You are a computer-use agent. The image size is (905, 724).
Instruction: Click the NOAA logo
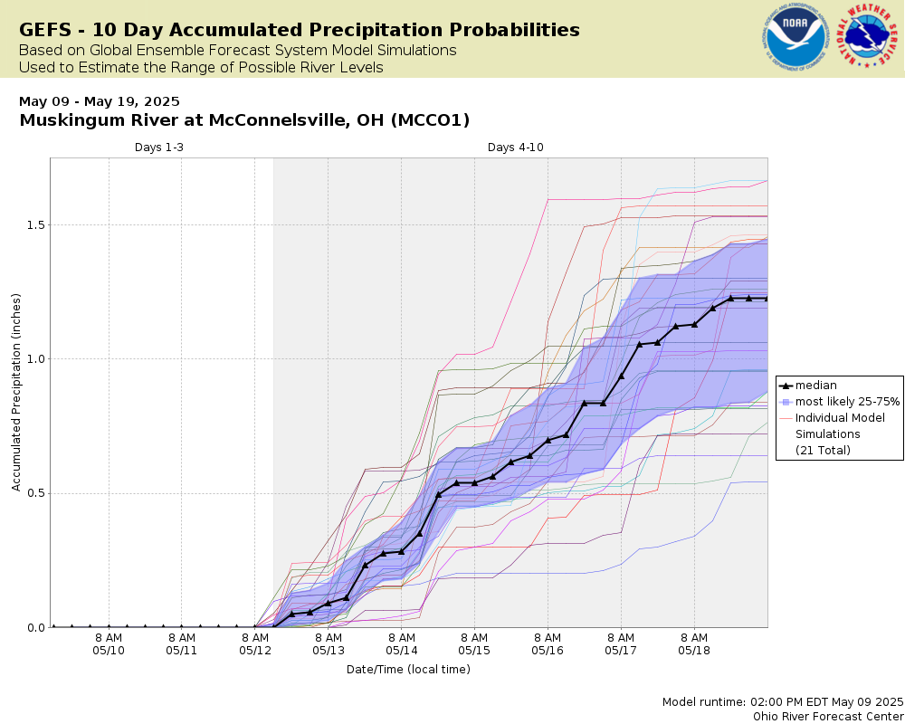click(x=795, y=37)
